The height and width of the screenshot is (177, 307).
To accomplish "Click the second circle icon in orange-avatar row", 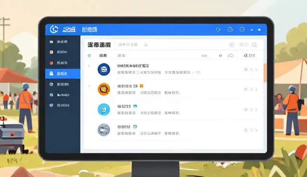I will pos(251,89).
